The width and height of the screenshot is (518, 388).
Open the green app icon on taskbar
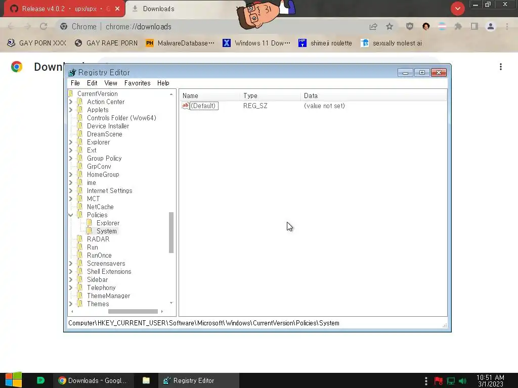pos(40,380)
